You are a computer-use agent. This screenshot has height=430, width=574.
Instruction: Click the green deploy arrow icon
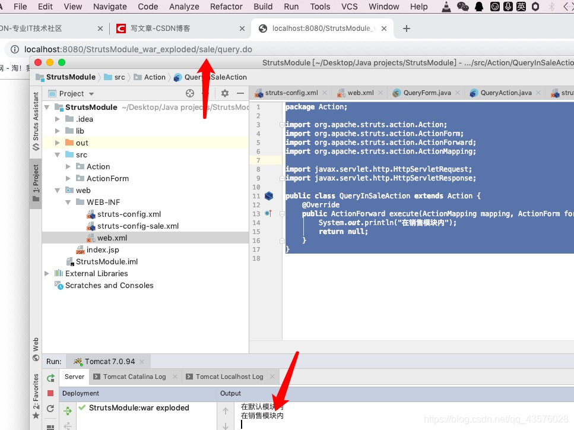pyautogui.click(x=68, y=410)
